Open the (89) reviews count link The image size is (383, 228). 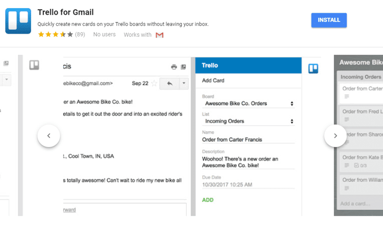point(80,34)
